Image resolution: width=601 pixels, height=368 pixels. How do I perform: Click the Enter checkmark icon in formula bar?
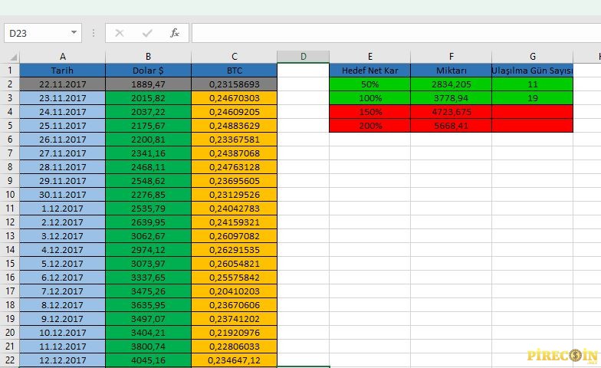[146, 33]
